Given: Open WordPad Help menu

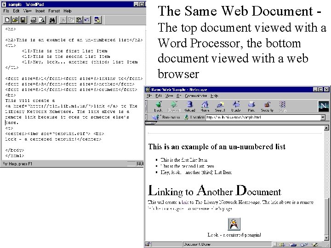Looking at the screenshot, I should [67, 11].
